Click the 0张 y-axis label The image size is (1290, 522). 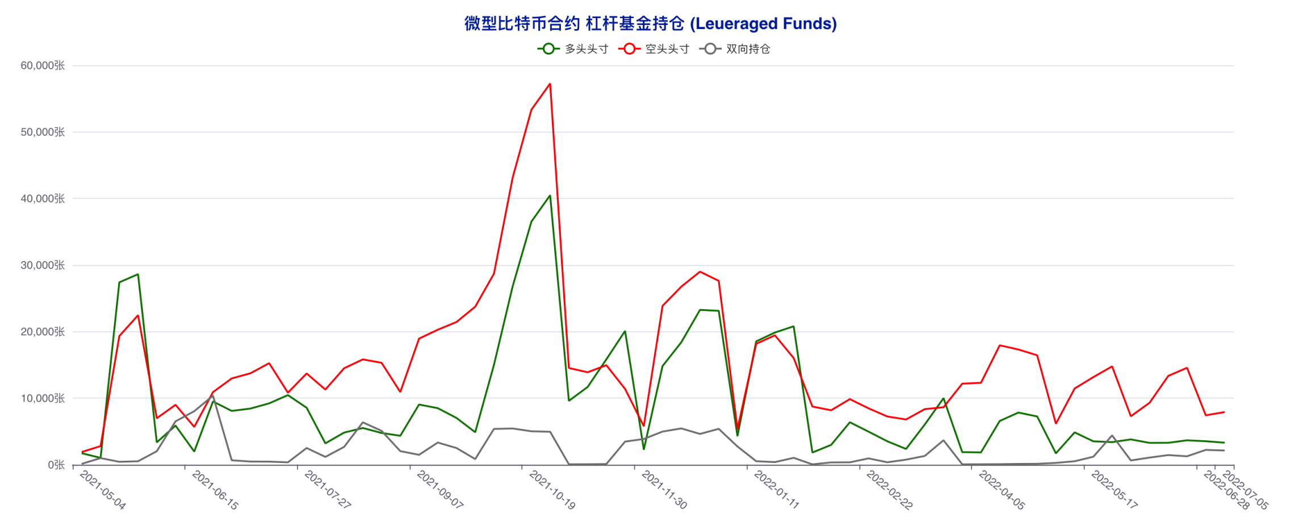pyautogui.click(x=56, y=465)
